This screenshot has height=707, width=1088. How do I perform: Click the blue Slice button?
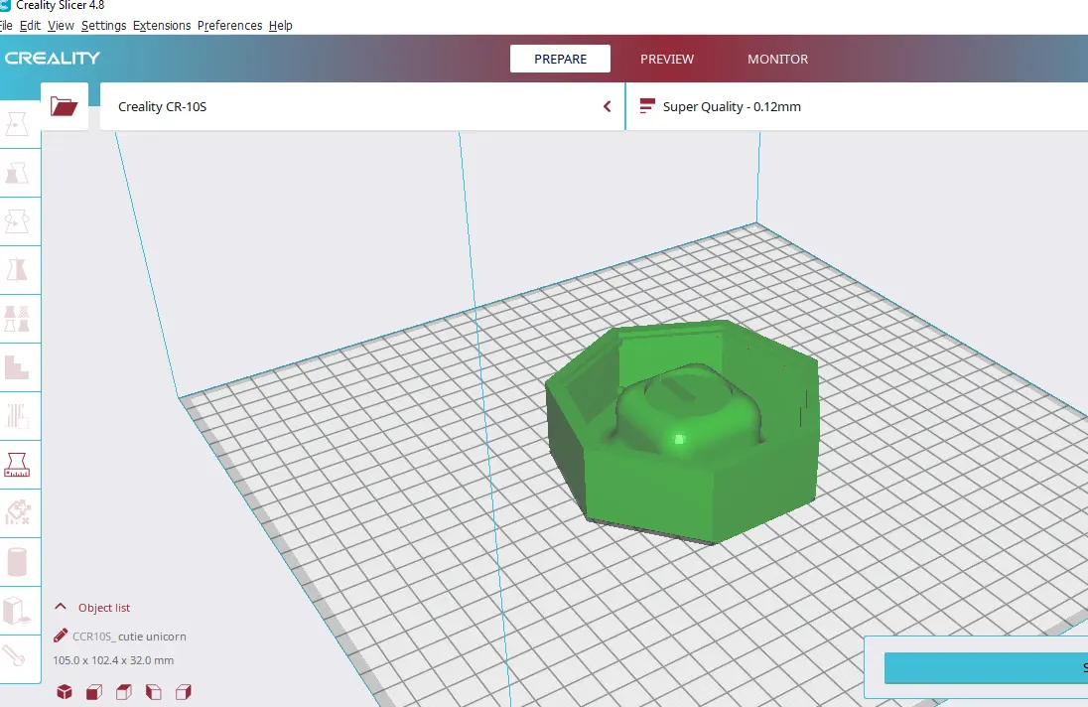[986, 667]
